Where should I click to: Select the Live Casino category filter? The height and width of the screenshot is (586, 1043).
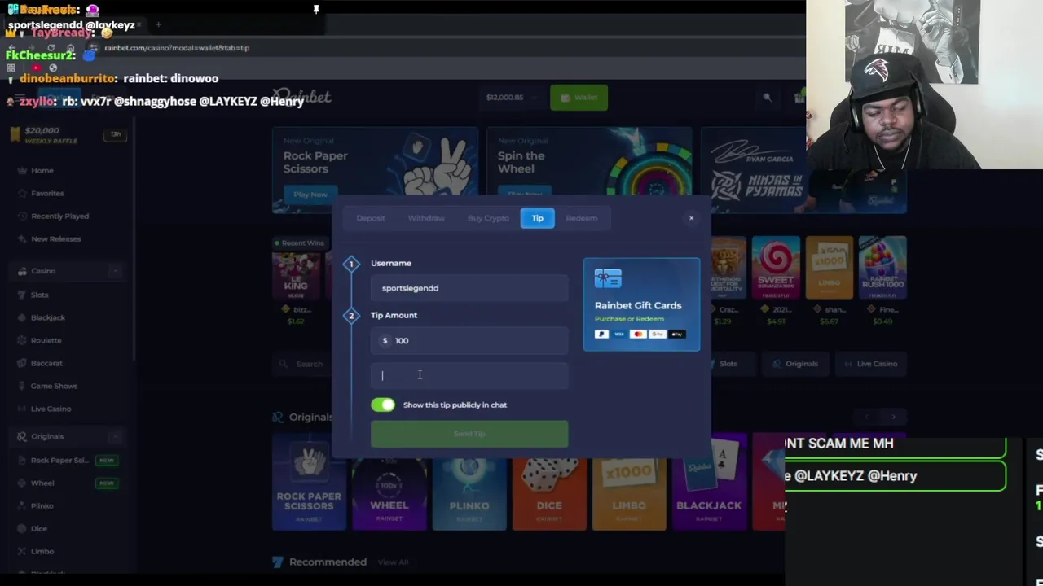871,364
